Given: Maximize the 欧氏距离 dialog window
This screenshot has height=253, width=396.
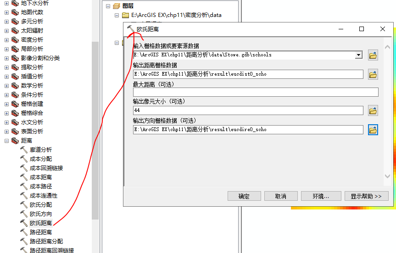Looking at the screenshot, I should [x=362, y=29].
